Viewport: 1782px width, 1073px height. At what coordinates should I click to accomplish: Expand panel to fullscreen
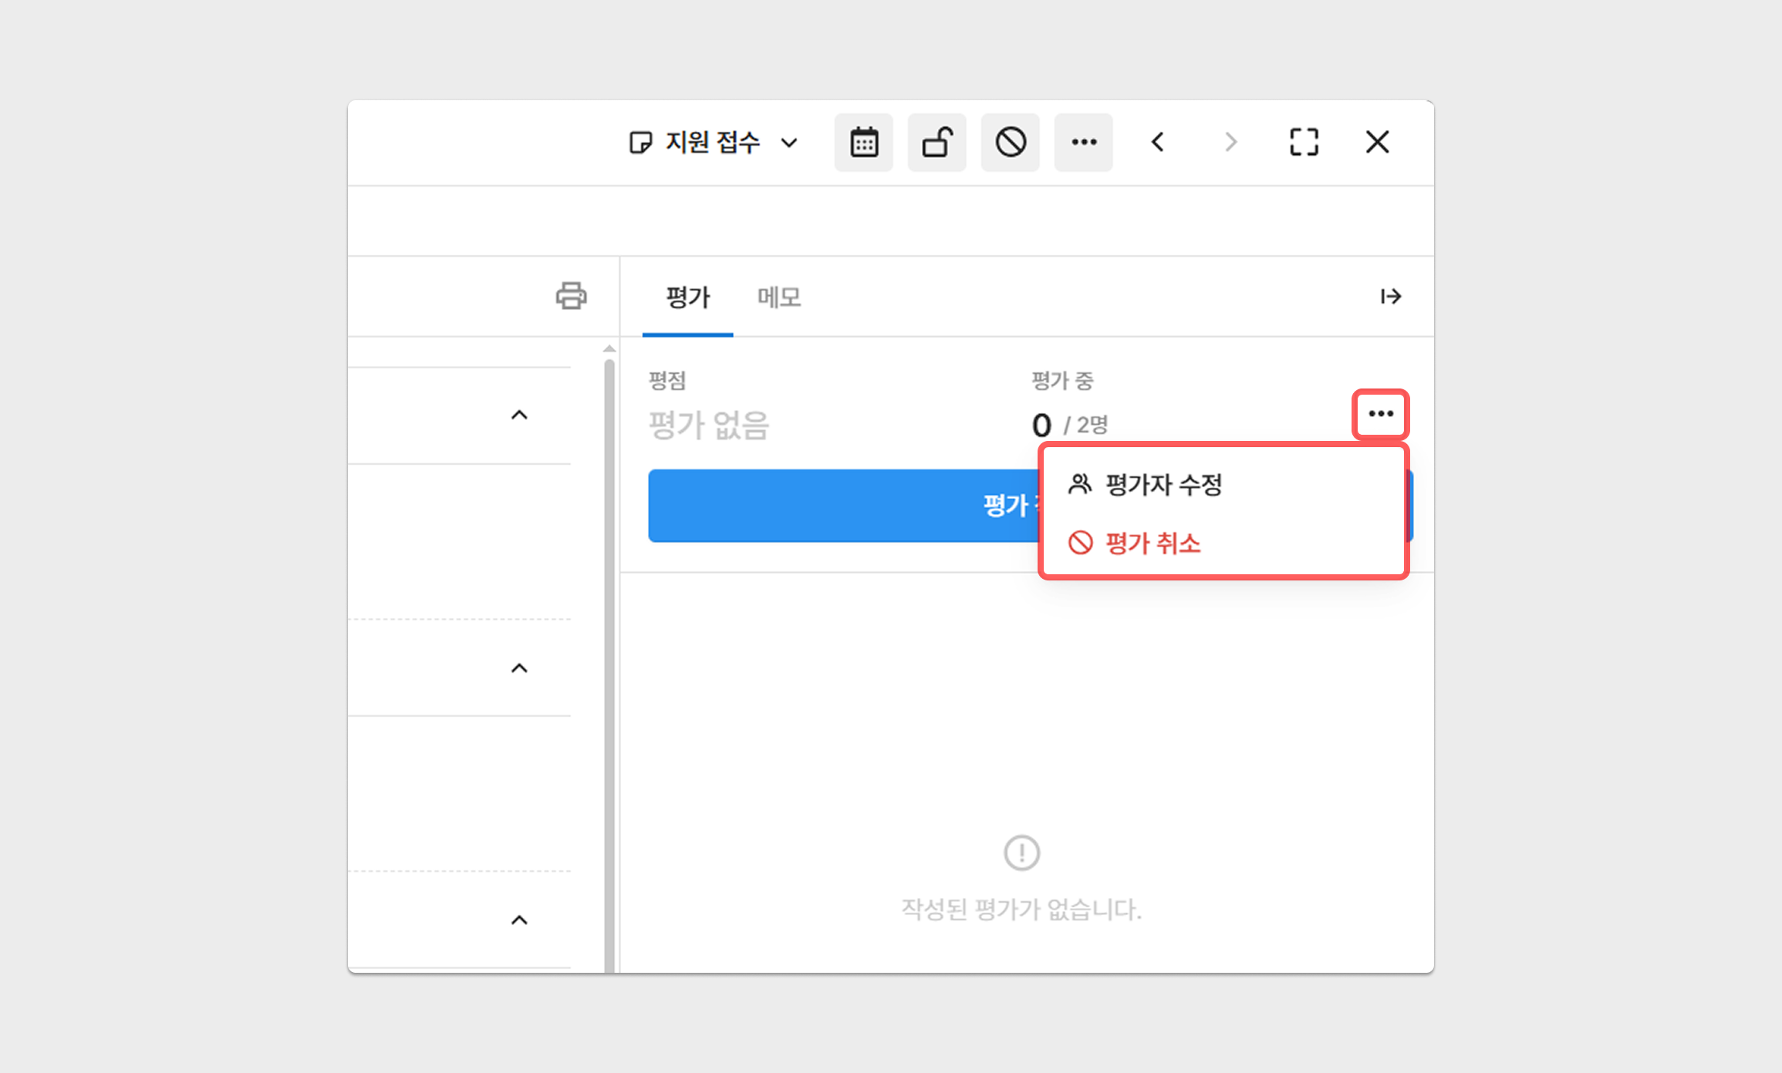pos(1304,143)
